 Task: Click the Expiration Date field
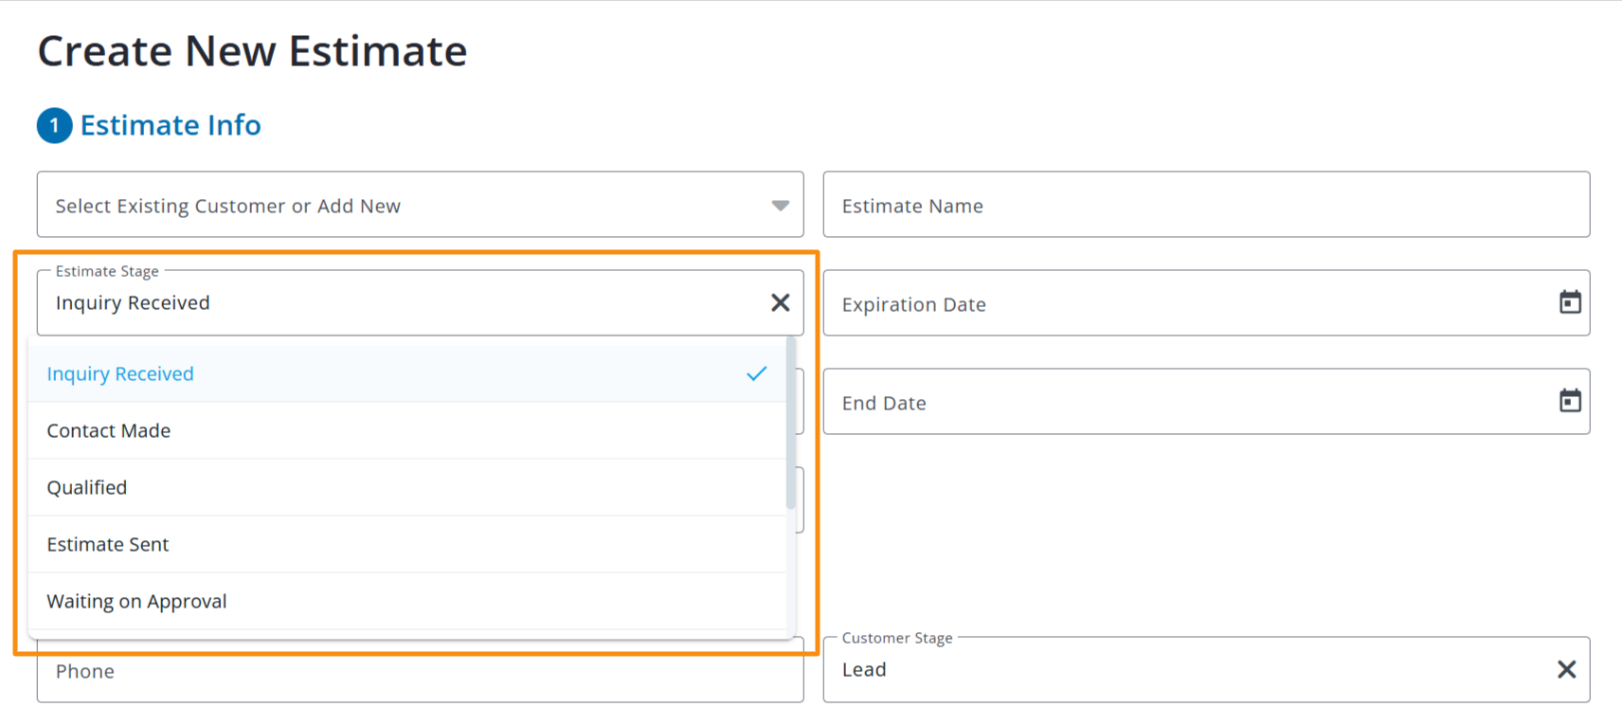point(1206,303)
